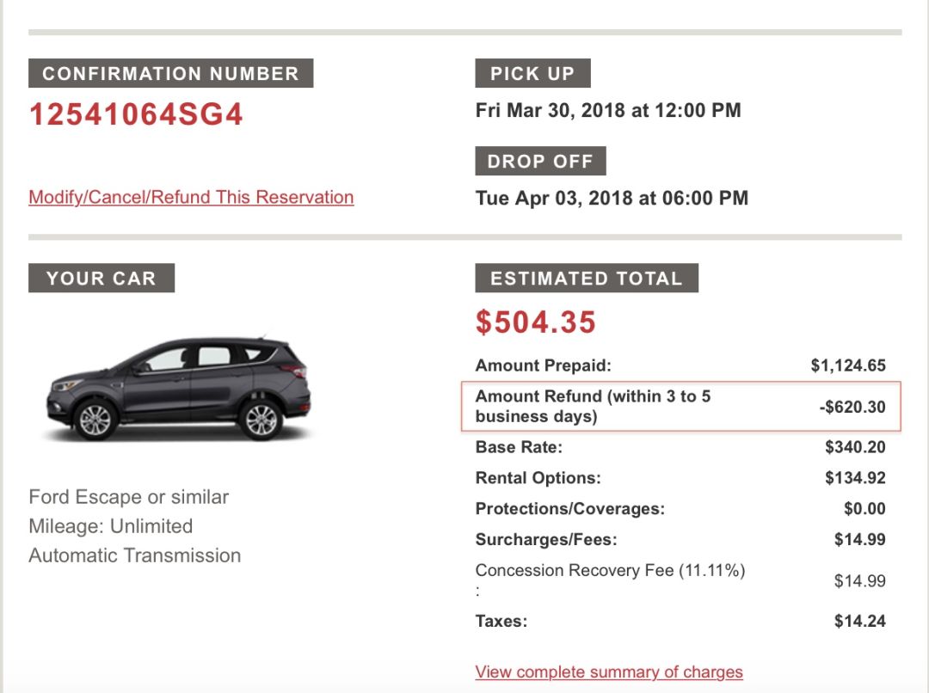Select the Tue Apr 03 drop-off date
The height and width of the screenshot is (693, 929).
click(612, 198)
